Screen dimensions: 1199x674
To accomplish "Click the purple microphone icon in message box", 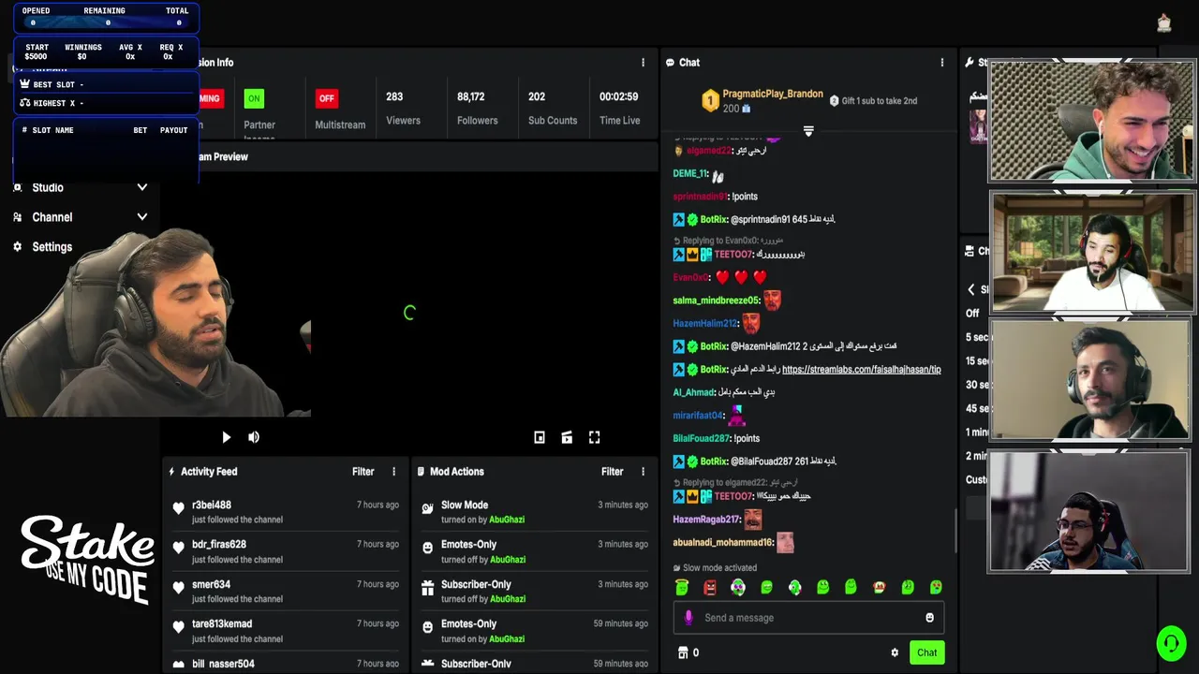I will [x=688, y=618].
